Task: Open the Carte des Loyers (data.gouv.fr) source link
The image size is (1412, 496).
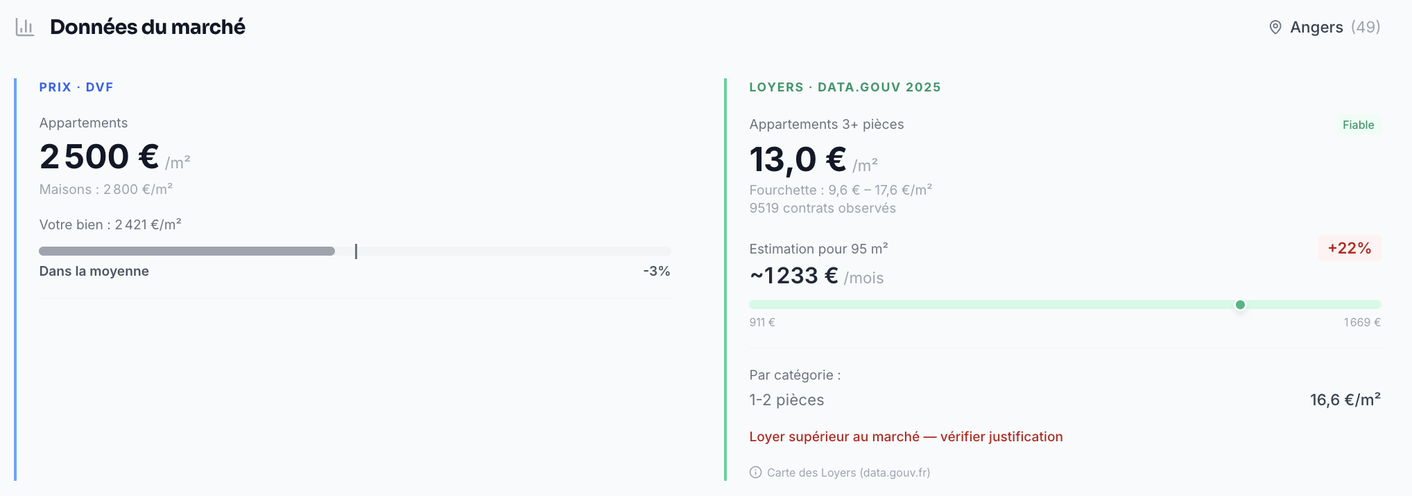Action: click(848, 472)
